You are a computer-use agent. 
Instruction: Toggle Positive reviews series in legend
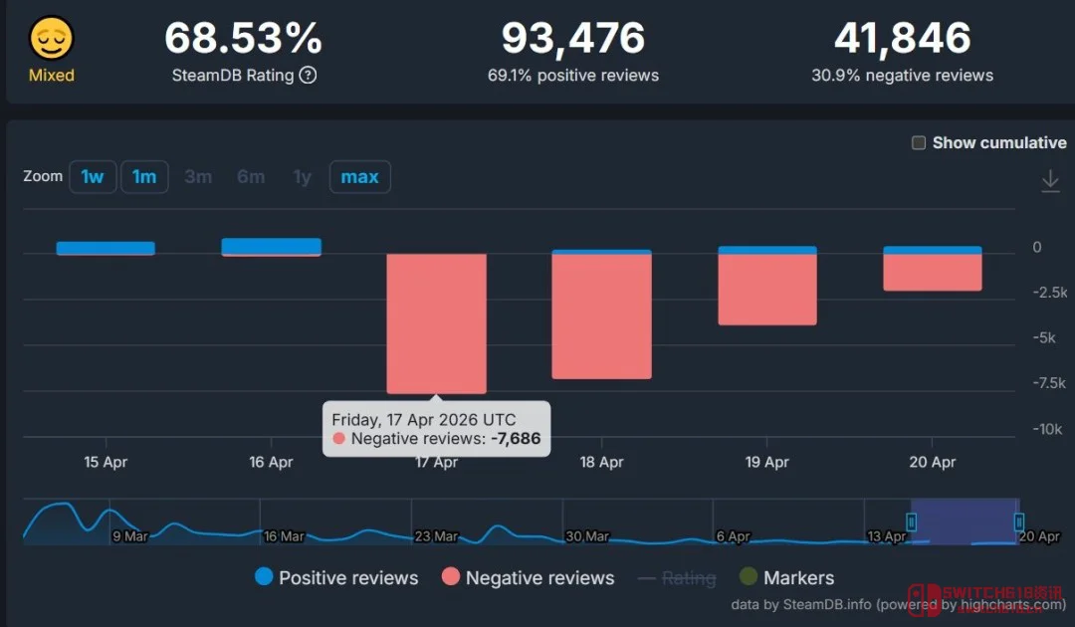click(336, 577)
